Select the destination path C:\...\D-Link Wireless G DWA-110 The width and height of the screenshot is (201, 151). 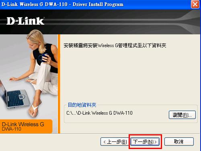pos(99,113)
